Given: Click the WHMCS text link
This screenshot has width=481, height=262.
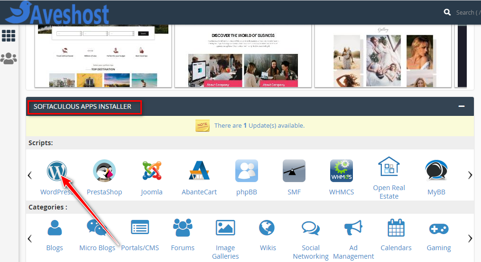Looking at the screenshot, I should [x=342, y=192].
